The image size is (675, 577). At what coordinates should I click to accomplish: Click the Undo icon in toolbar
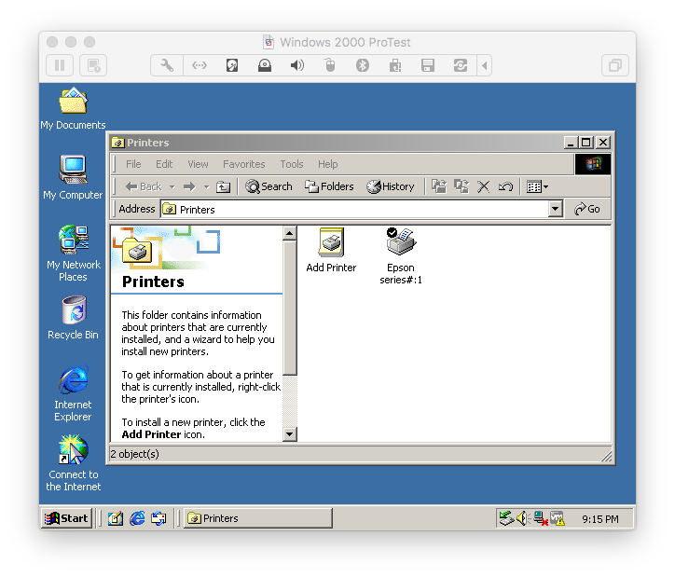pyautogui.click(x=505, y=186)
